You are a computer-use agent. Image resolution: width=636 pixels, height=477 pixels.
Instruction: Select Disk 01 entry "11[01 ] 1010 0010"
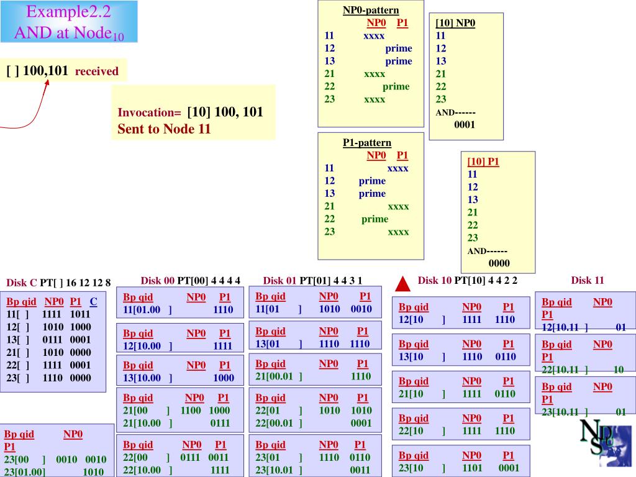(x=314, y=309)
